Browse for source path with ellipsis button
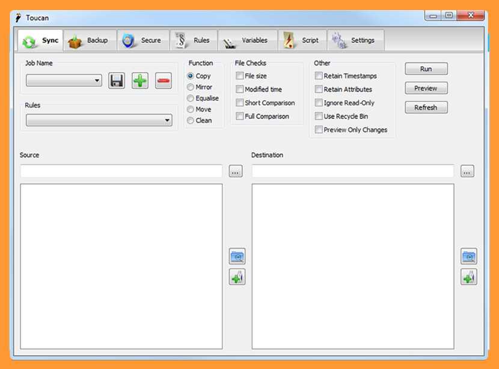Image resolution: width=499 pixels, height=369 pixels. (236, 171)
